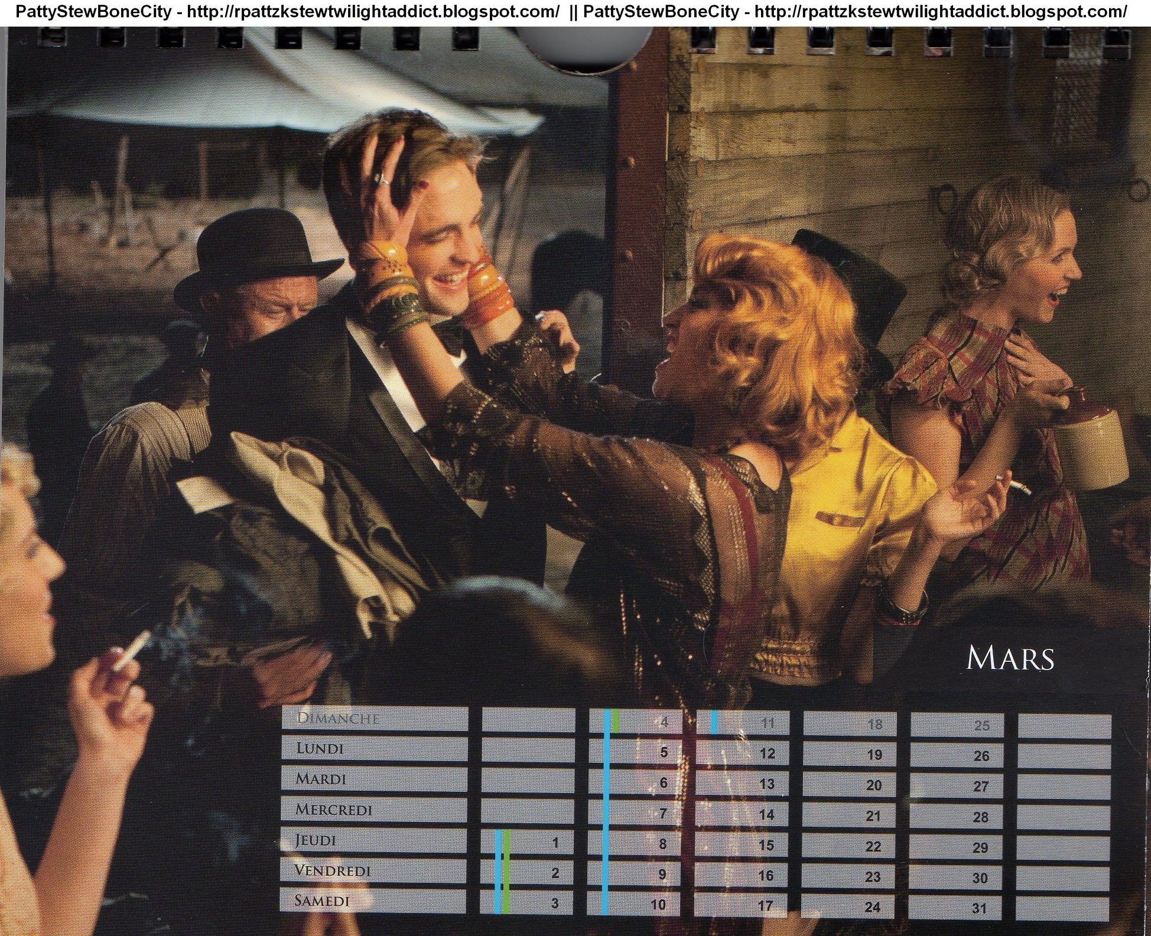This screenshot has width=1151, height=936.
Task: Click the Mars month title
Action: (x=1010, y=658)
